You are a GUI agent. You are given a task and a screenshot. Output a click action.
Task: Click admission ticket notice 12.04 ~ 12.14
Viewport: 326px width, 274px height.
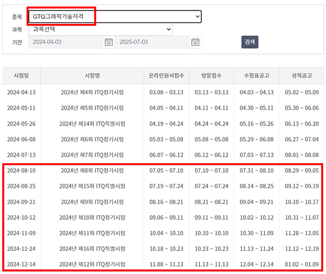coord(257,264)
